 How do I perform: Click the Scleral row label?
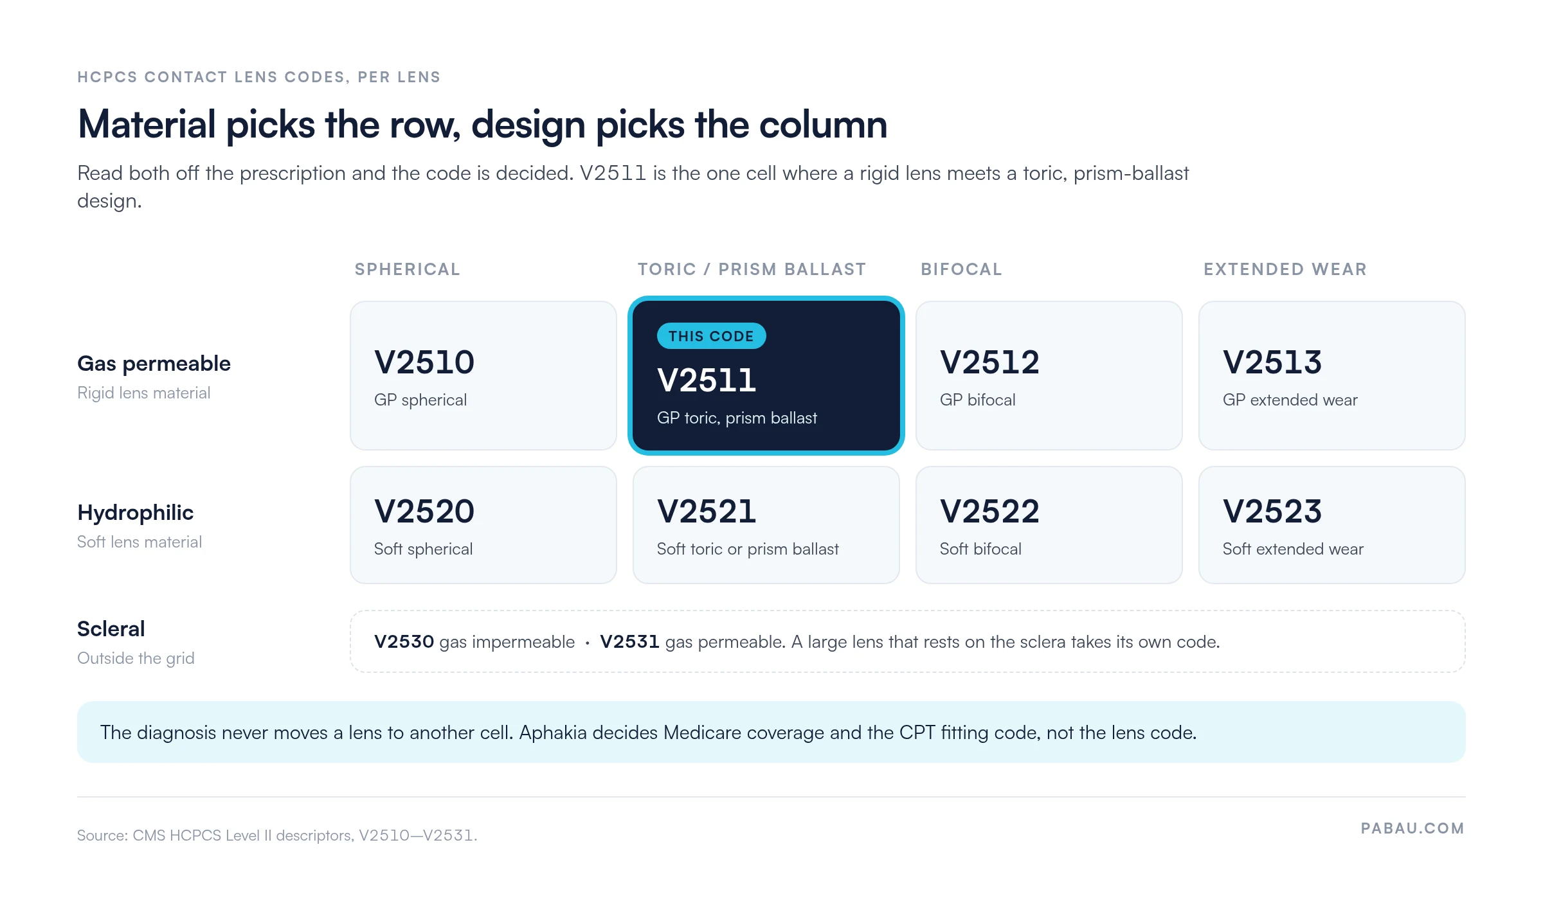[x=111, y=629]
